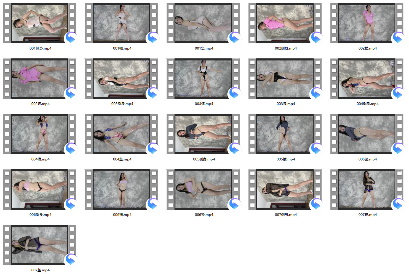The image size is (409, 274).
Task: Click the file name text 006竖.mp4
Action: point(204,215)
